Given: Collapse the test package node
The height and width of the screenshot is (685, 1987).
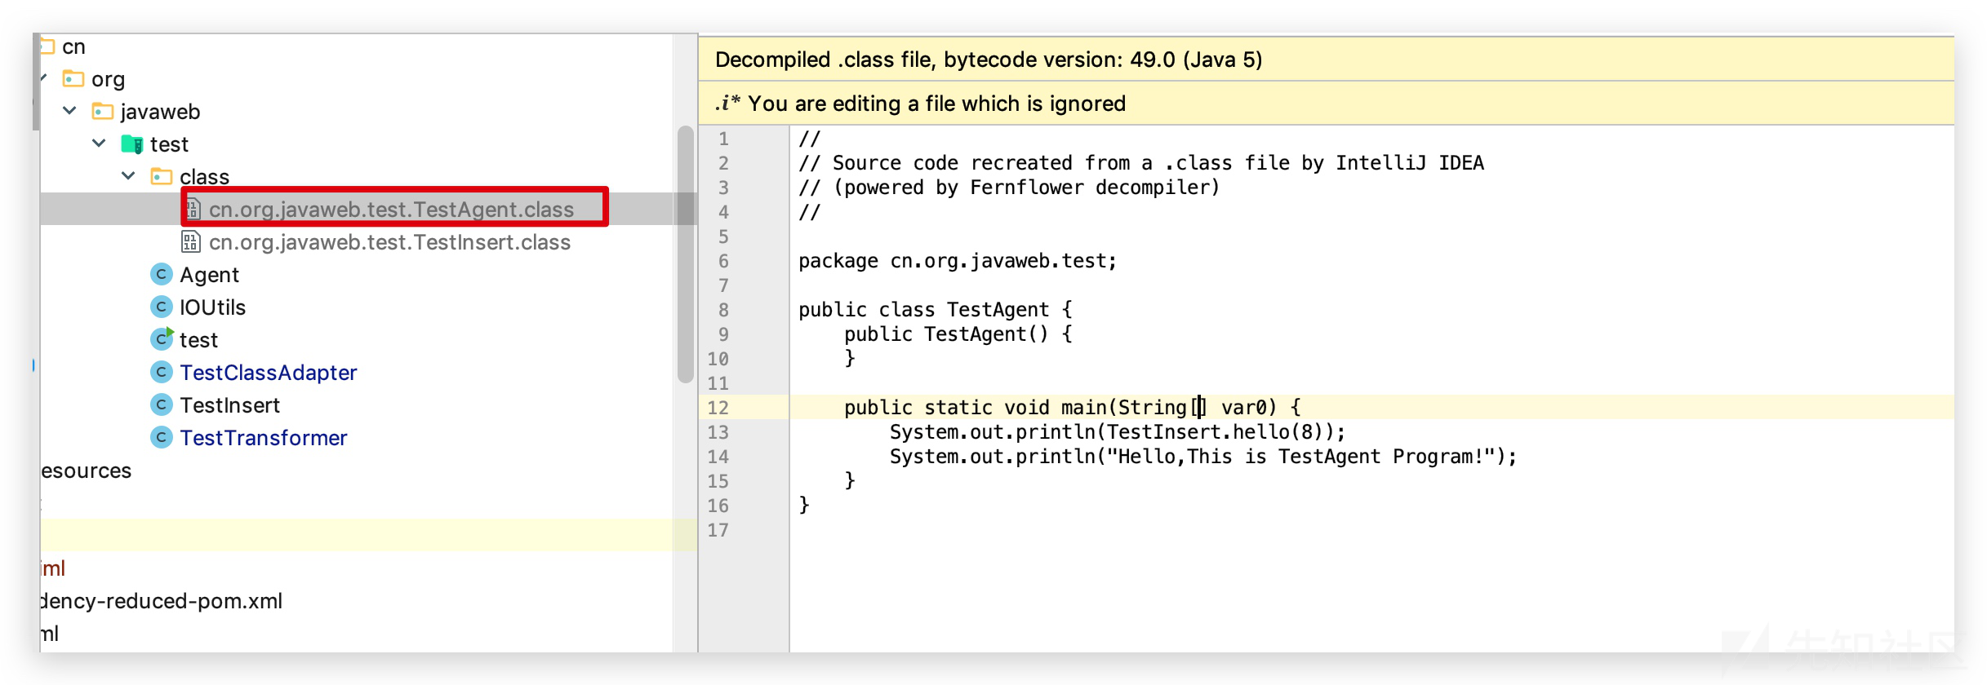Looking at the screenshot, I should point(100,144).
